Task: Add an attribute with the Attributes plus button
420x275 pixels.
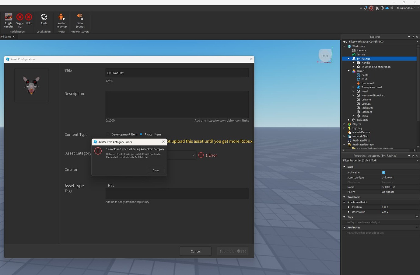Action: [x=417, y=227]
